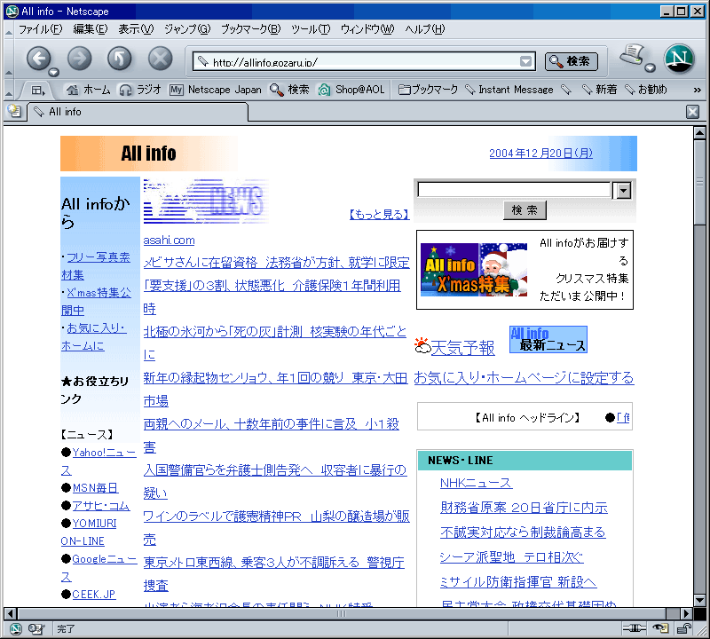This screenshot has width=710, height=639.
Task: Open the ブックマーク(B) menu
Action: pyautogui.click(x=251, y=29)
